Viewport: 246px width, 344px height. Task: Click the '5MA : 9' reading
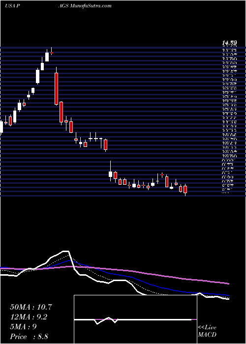point(23,327)
